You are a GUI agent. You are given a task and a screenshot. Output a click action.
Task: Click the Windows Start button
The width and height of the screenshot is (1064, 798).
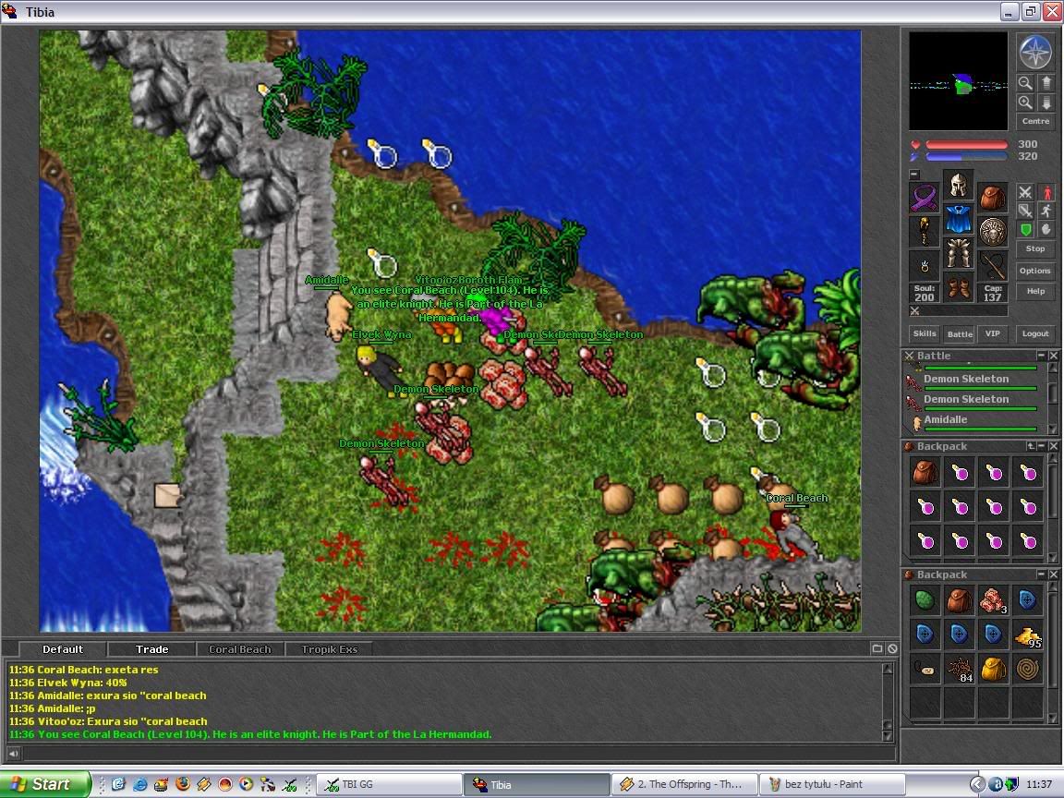click(x=44, y=784)
